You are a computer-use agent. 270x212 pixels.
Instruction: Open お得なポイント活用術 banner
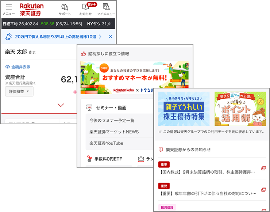point(240,109)
